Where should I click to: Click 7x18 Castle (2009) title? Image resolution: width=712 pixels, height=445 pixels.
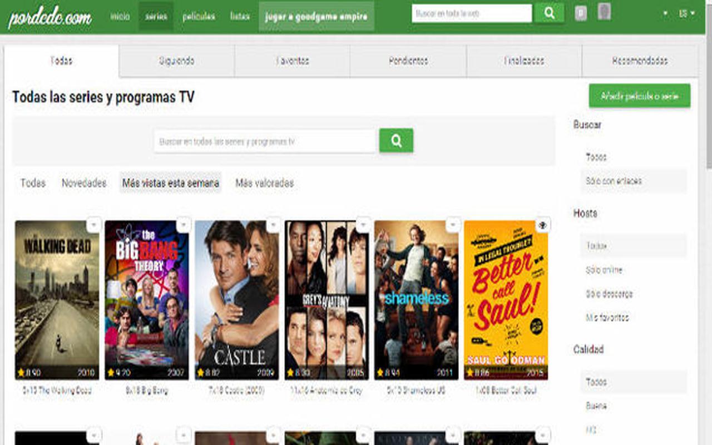[237, 391]
